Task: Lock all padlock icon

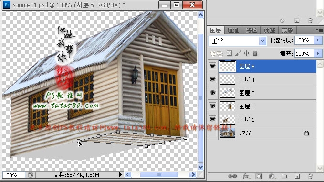Action: click(255, 53)
